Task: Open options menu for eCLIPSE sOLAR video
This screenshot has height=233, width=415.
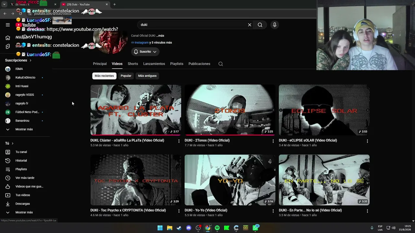Action: click(x=367, y=141)
